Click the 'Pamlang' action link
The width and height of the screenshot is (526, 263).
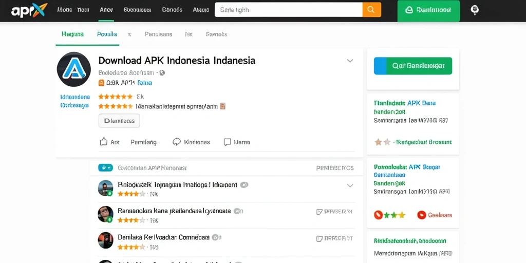point(144,142)
